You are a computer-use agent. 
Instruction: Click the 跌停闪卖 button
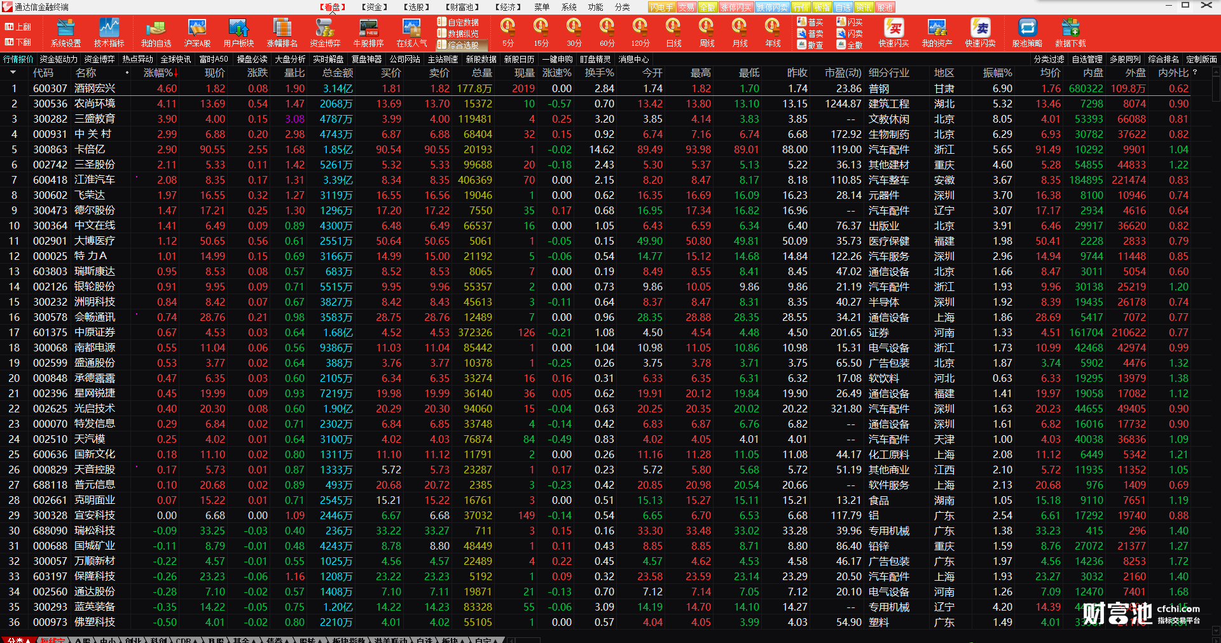tap(772, 8)
